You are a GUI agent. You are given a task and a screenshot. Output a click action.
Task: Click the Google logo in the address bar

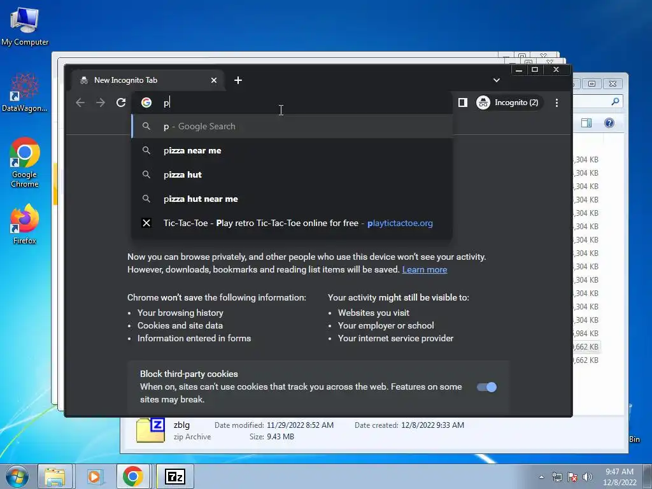pos(146,103)
